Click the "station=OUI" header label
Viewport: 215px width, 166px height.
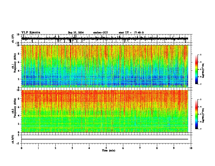click(100, 33)
